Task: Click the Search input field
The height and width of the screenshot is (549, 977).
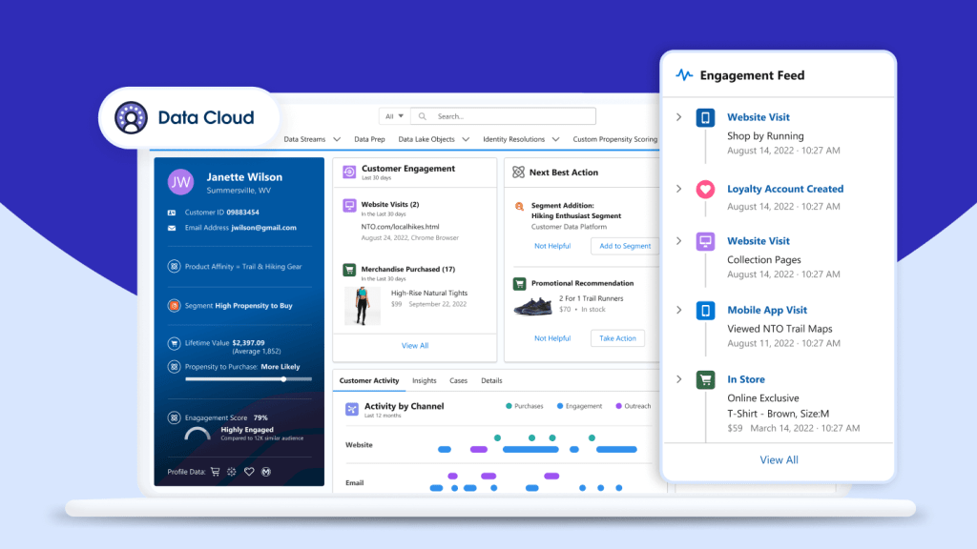Action: pyautogui.click(x=504, y=116)
